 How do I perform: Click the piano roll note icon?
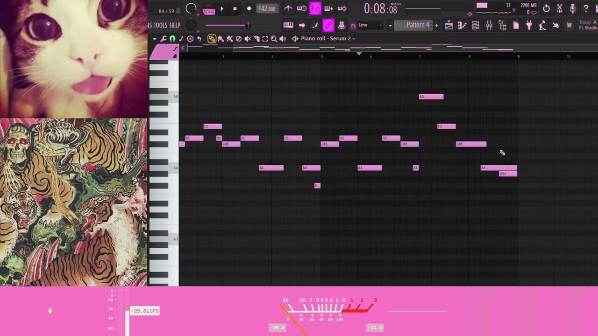tap(181, 39)
